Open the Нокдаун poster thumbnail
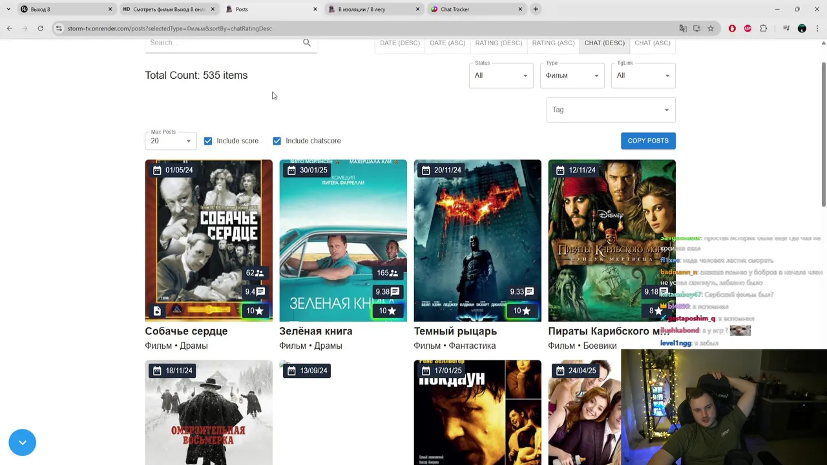Image resolution: width=827 pixels, height=465 pixels. [477, 413]
